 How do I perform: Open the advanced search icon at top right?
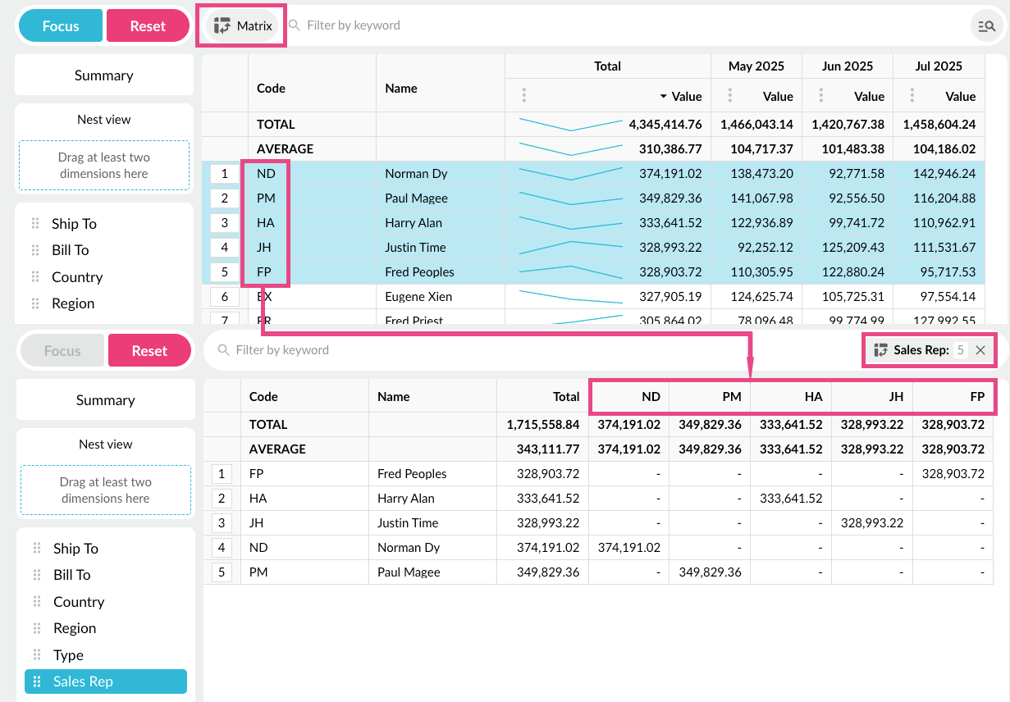pyautogui.click(x=986, y=26)
